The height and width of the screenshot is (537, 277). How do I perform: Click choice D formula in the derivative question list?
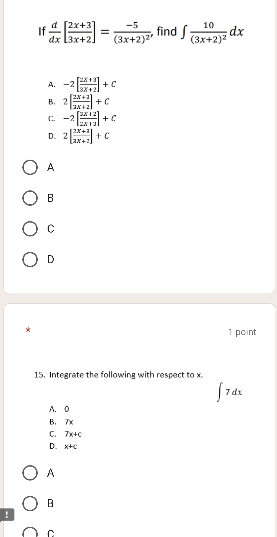click(86, 136)
